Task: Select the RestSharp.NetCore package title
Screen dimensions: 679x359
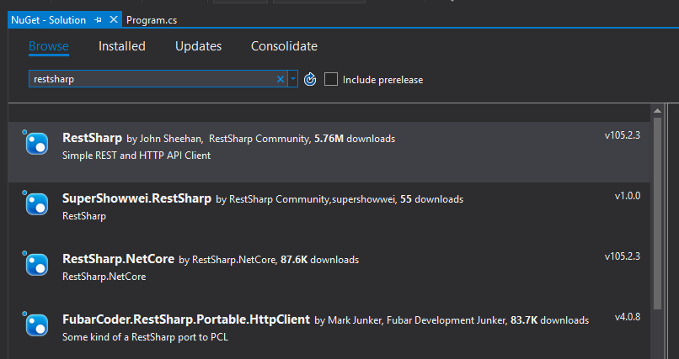Action: (x=118, y=260)
